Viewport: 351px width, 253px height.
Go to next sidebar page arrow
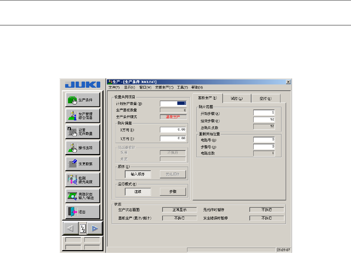(95, 228)
